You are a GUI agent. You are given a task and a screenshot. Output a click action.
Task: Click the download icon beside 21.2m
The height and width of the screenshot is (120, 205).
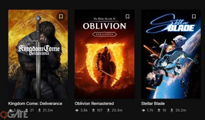(39, 110)
